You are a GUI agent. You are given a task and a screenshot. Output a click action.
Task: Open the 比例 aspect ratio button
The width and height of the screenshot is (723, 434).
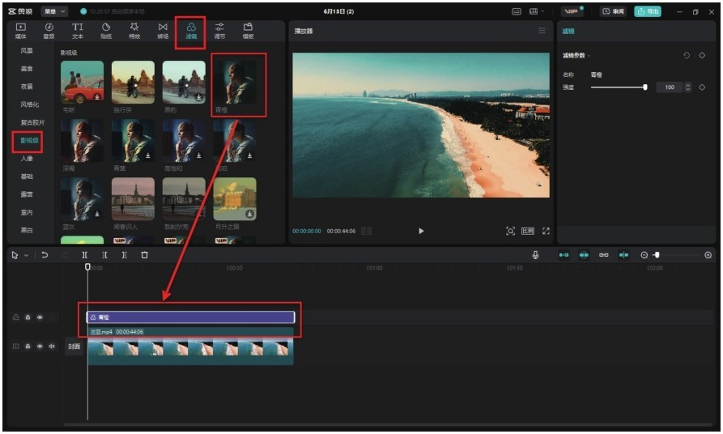(x=528, y=231)
